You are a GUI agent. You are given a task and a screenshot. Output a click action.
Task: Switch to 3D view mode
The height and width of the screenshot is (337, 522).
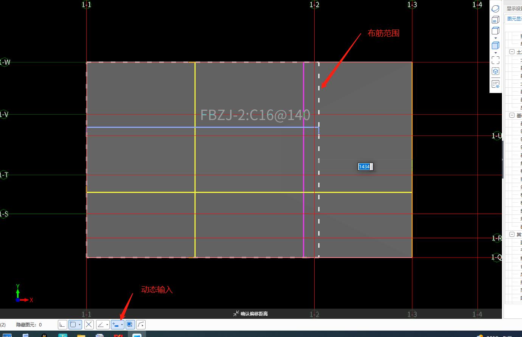click(496, 20)
